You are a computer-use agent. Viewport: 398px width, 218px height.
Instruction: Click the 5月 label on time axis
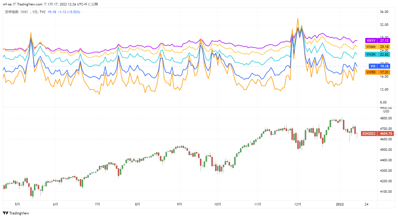pos(17,204)
